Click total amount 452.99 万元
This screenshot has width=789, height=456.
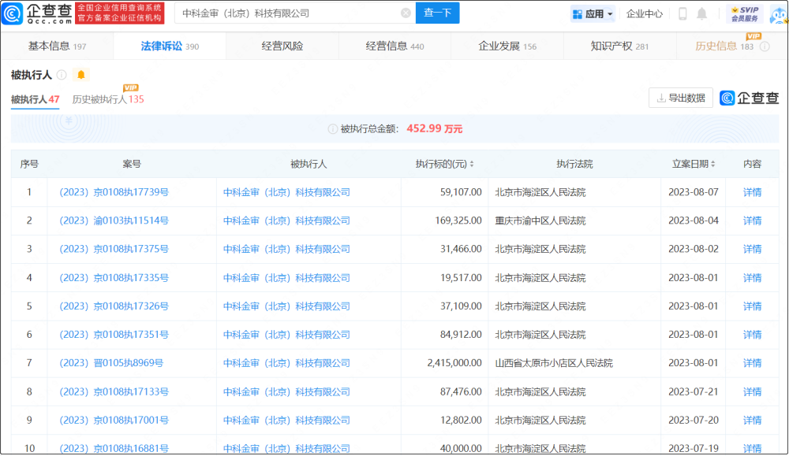click(x=434, y=128)
